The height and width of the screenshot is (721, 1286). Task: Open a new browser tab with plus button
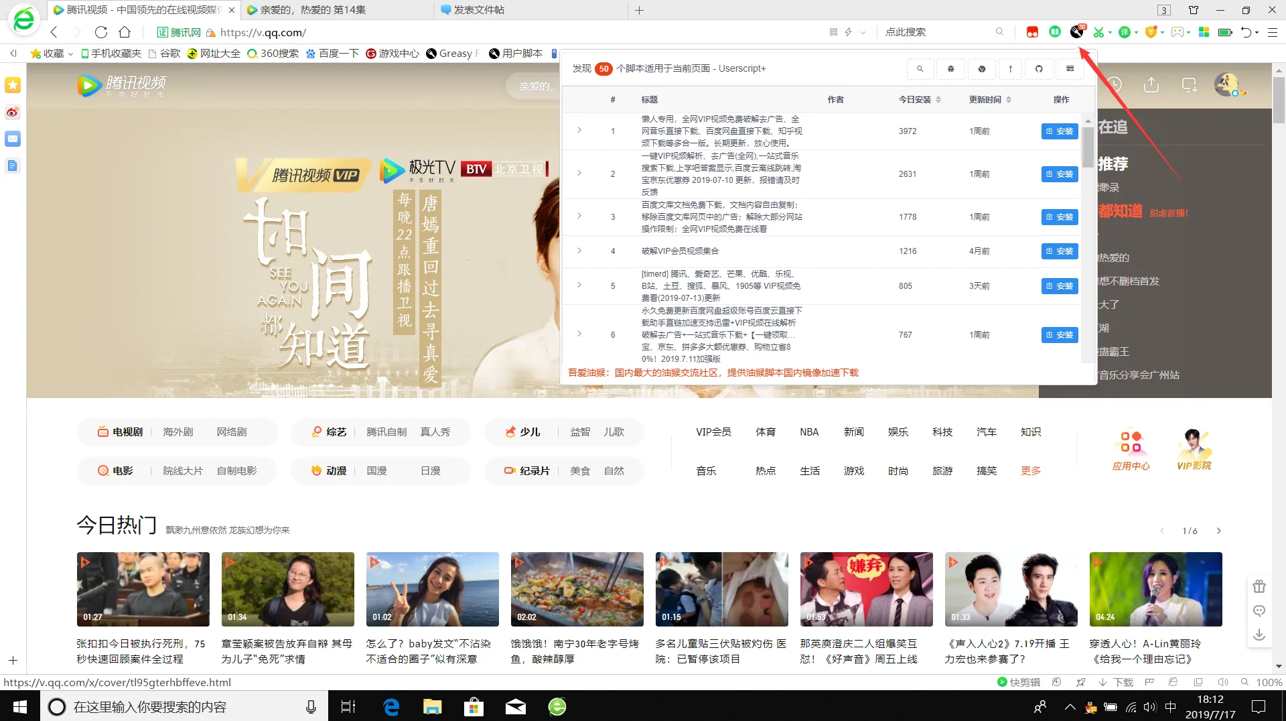point(639,10)
